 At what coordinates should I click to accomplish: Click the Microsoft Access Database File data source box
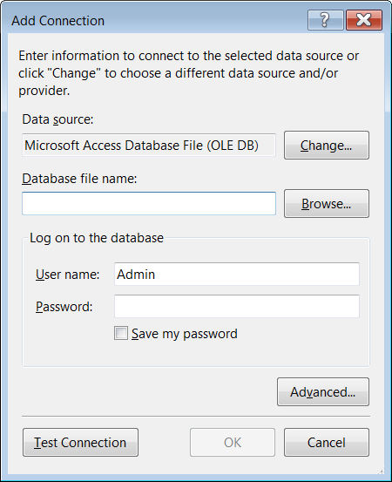coord(149,145)
